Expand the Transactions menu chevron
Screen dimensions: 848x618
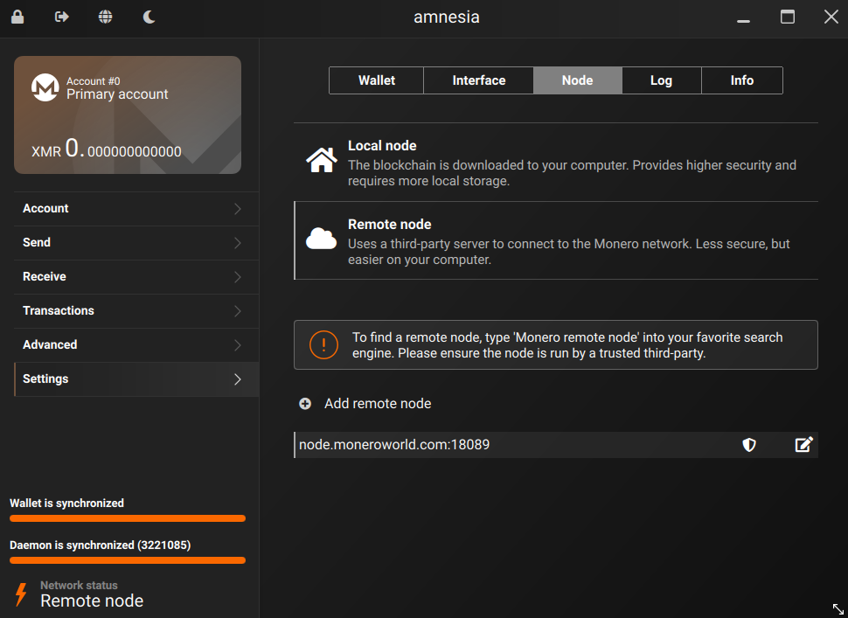click(238, 311)
